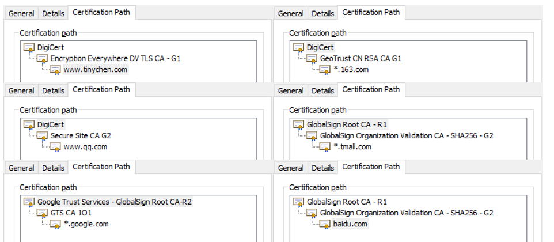The height and width of the screenshot is (242, 554).
Task: Click GlobalSign Root CA - R1 icon in *.tmall.com panel
Action: [298, 124]
